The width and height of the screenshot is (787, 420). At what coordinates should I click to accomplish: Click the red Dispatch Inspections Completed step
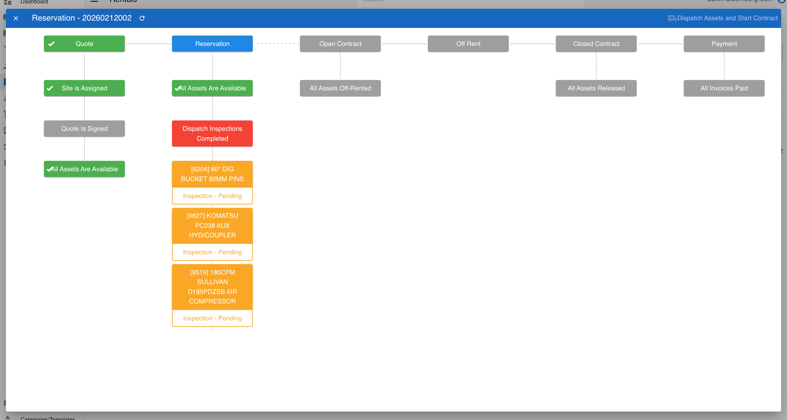click(x=212, y=133)
